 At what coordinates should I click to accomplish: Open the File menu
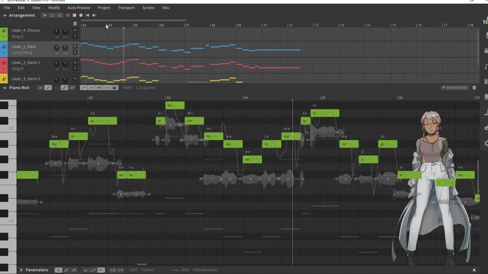pyautogui.click(x=7, y=8)
